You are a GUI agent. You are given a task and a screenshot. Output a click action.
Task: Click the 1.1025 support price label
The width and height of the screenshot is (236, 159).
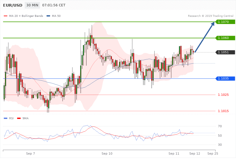tap(223, 95)
